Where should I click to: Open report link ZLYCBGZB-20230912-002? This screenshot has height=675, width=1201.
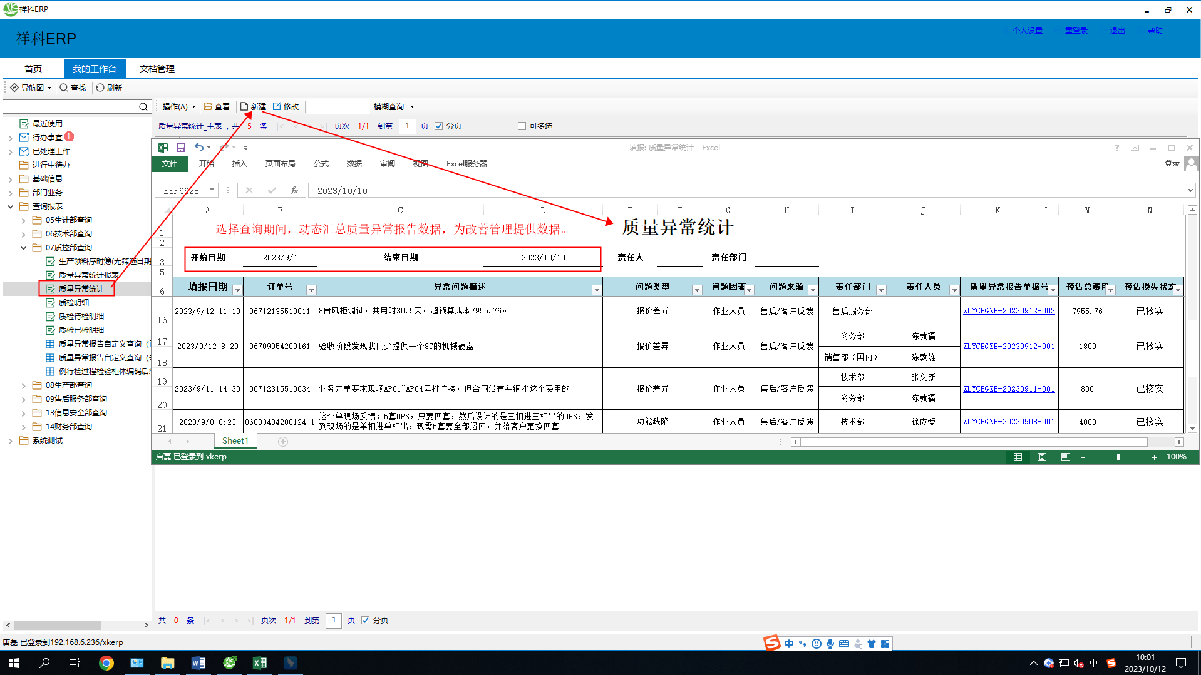click(1008, 311)
